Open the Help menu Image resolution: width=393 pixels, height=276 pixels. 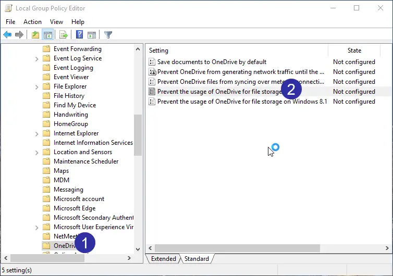coord(78,22)
